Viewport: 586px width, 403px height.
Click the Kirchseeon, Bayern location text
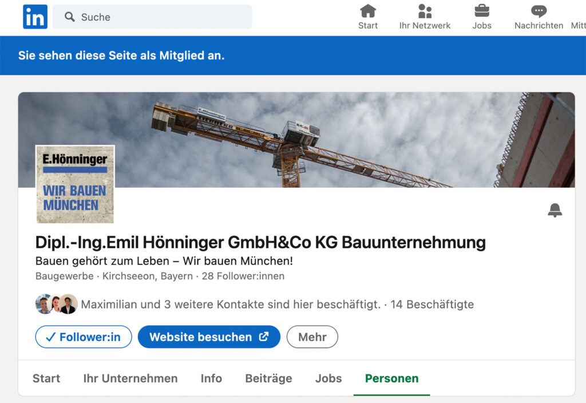148,276
